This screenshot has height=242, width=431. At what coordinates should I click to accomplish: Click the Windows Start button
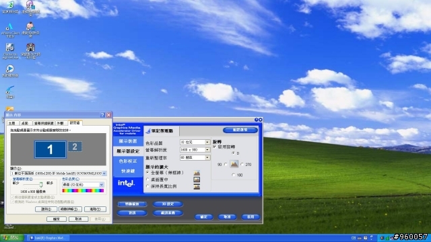pos(12,238)
